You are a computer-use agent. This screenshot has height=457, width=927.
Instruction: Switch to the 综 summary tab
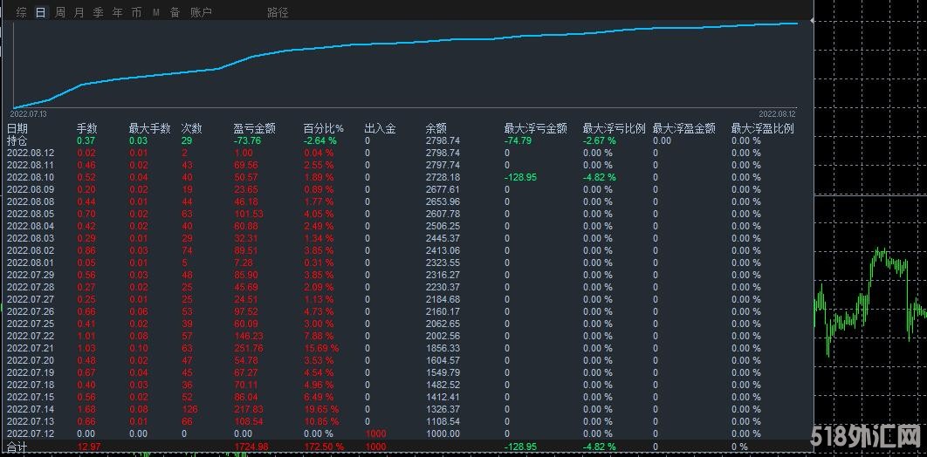tap(21, 12)
